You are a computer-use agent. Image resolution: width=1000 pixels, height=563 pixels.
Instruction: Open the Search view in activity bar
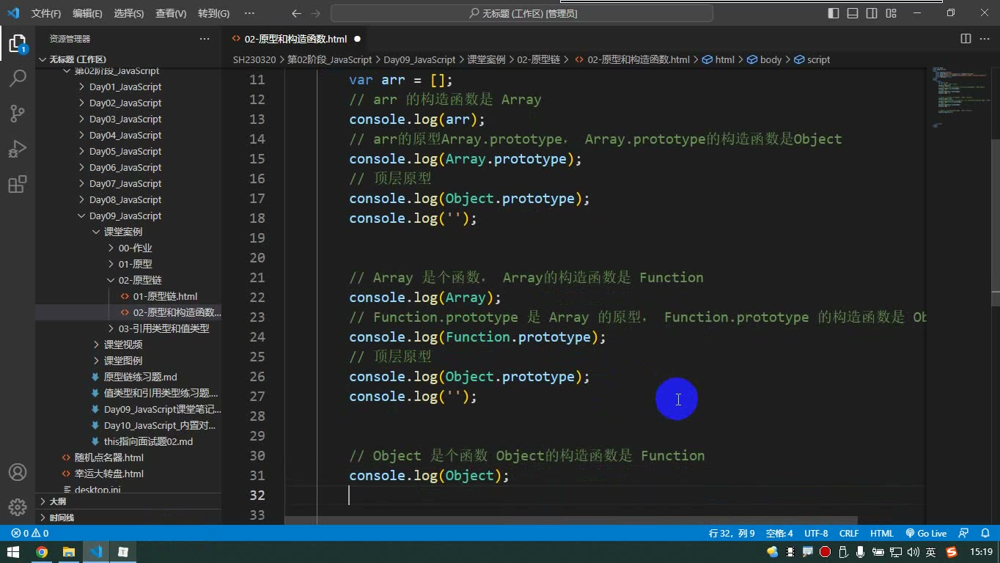[18, 78]
